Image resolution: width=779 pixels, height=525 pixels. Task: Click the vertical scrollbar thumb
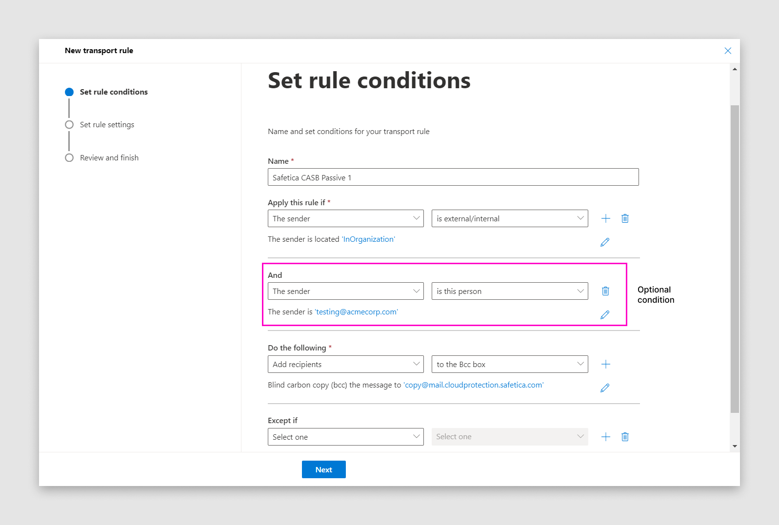[735, 259]
